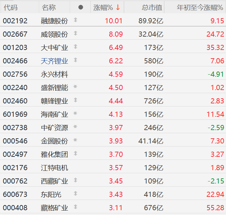Click the marker icon next to 天齐锂业
The height and width of the screenshot is (215, 226).
[x=76, y=60]
